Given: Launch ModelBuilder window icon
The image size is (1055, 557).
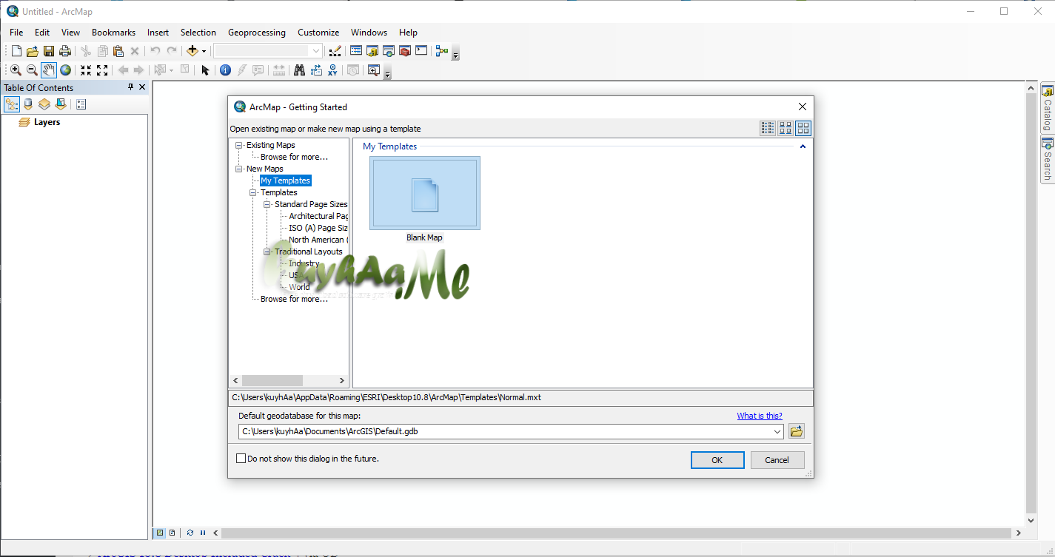Looking at the screenshot, I should coord(442,51).
